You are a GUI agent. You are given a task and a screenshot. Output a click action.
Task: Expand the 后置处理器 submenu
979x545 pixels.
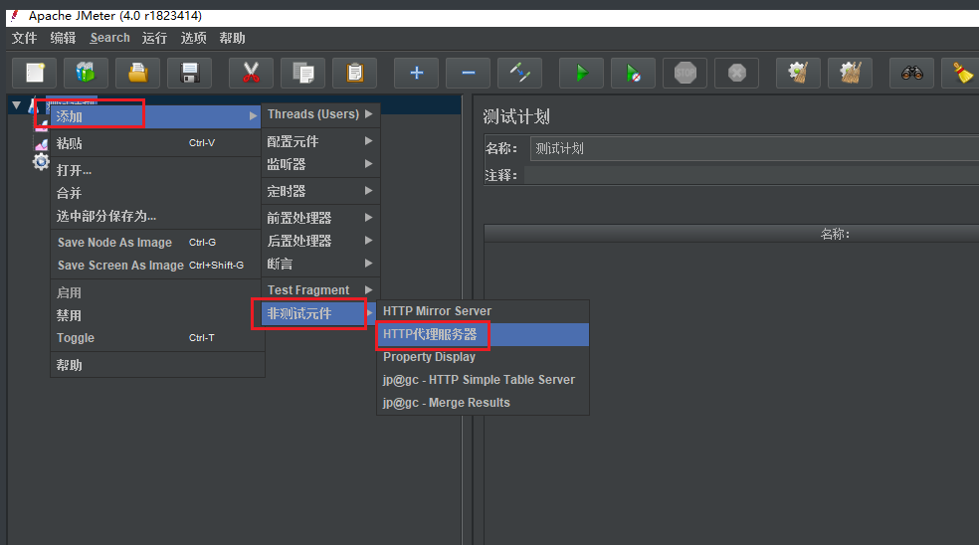point(320,241)
